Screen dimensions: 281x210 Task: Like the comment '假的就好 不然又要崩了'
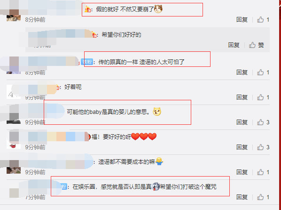(x=263, y=20)
